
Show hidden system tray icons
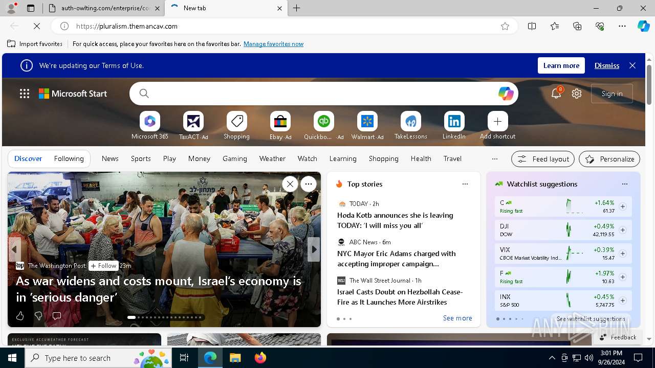tap(552, 358)
